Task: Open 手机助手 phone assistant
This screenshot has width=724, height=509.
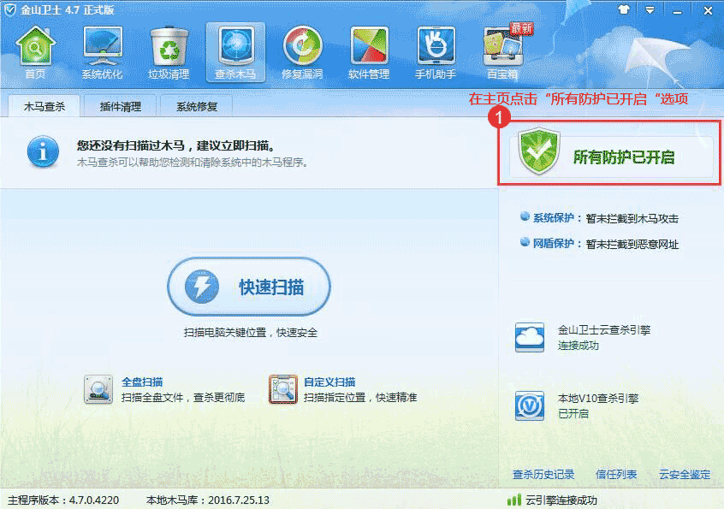Action: pos(436,52)
